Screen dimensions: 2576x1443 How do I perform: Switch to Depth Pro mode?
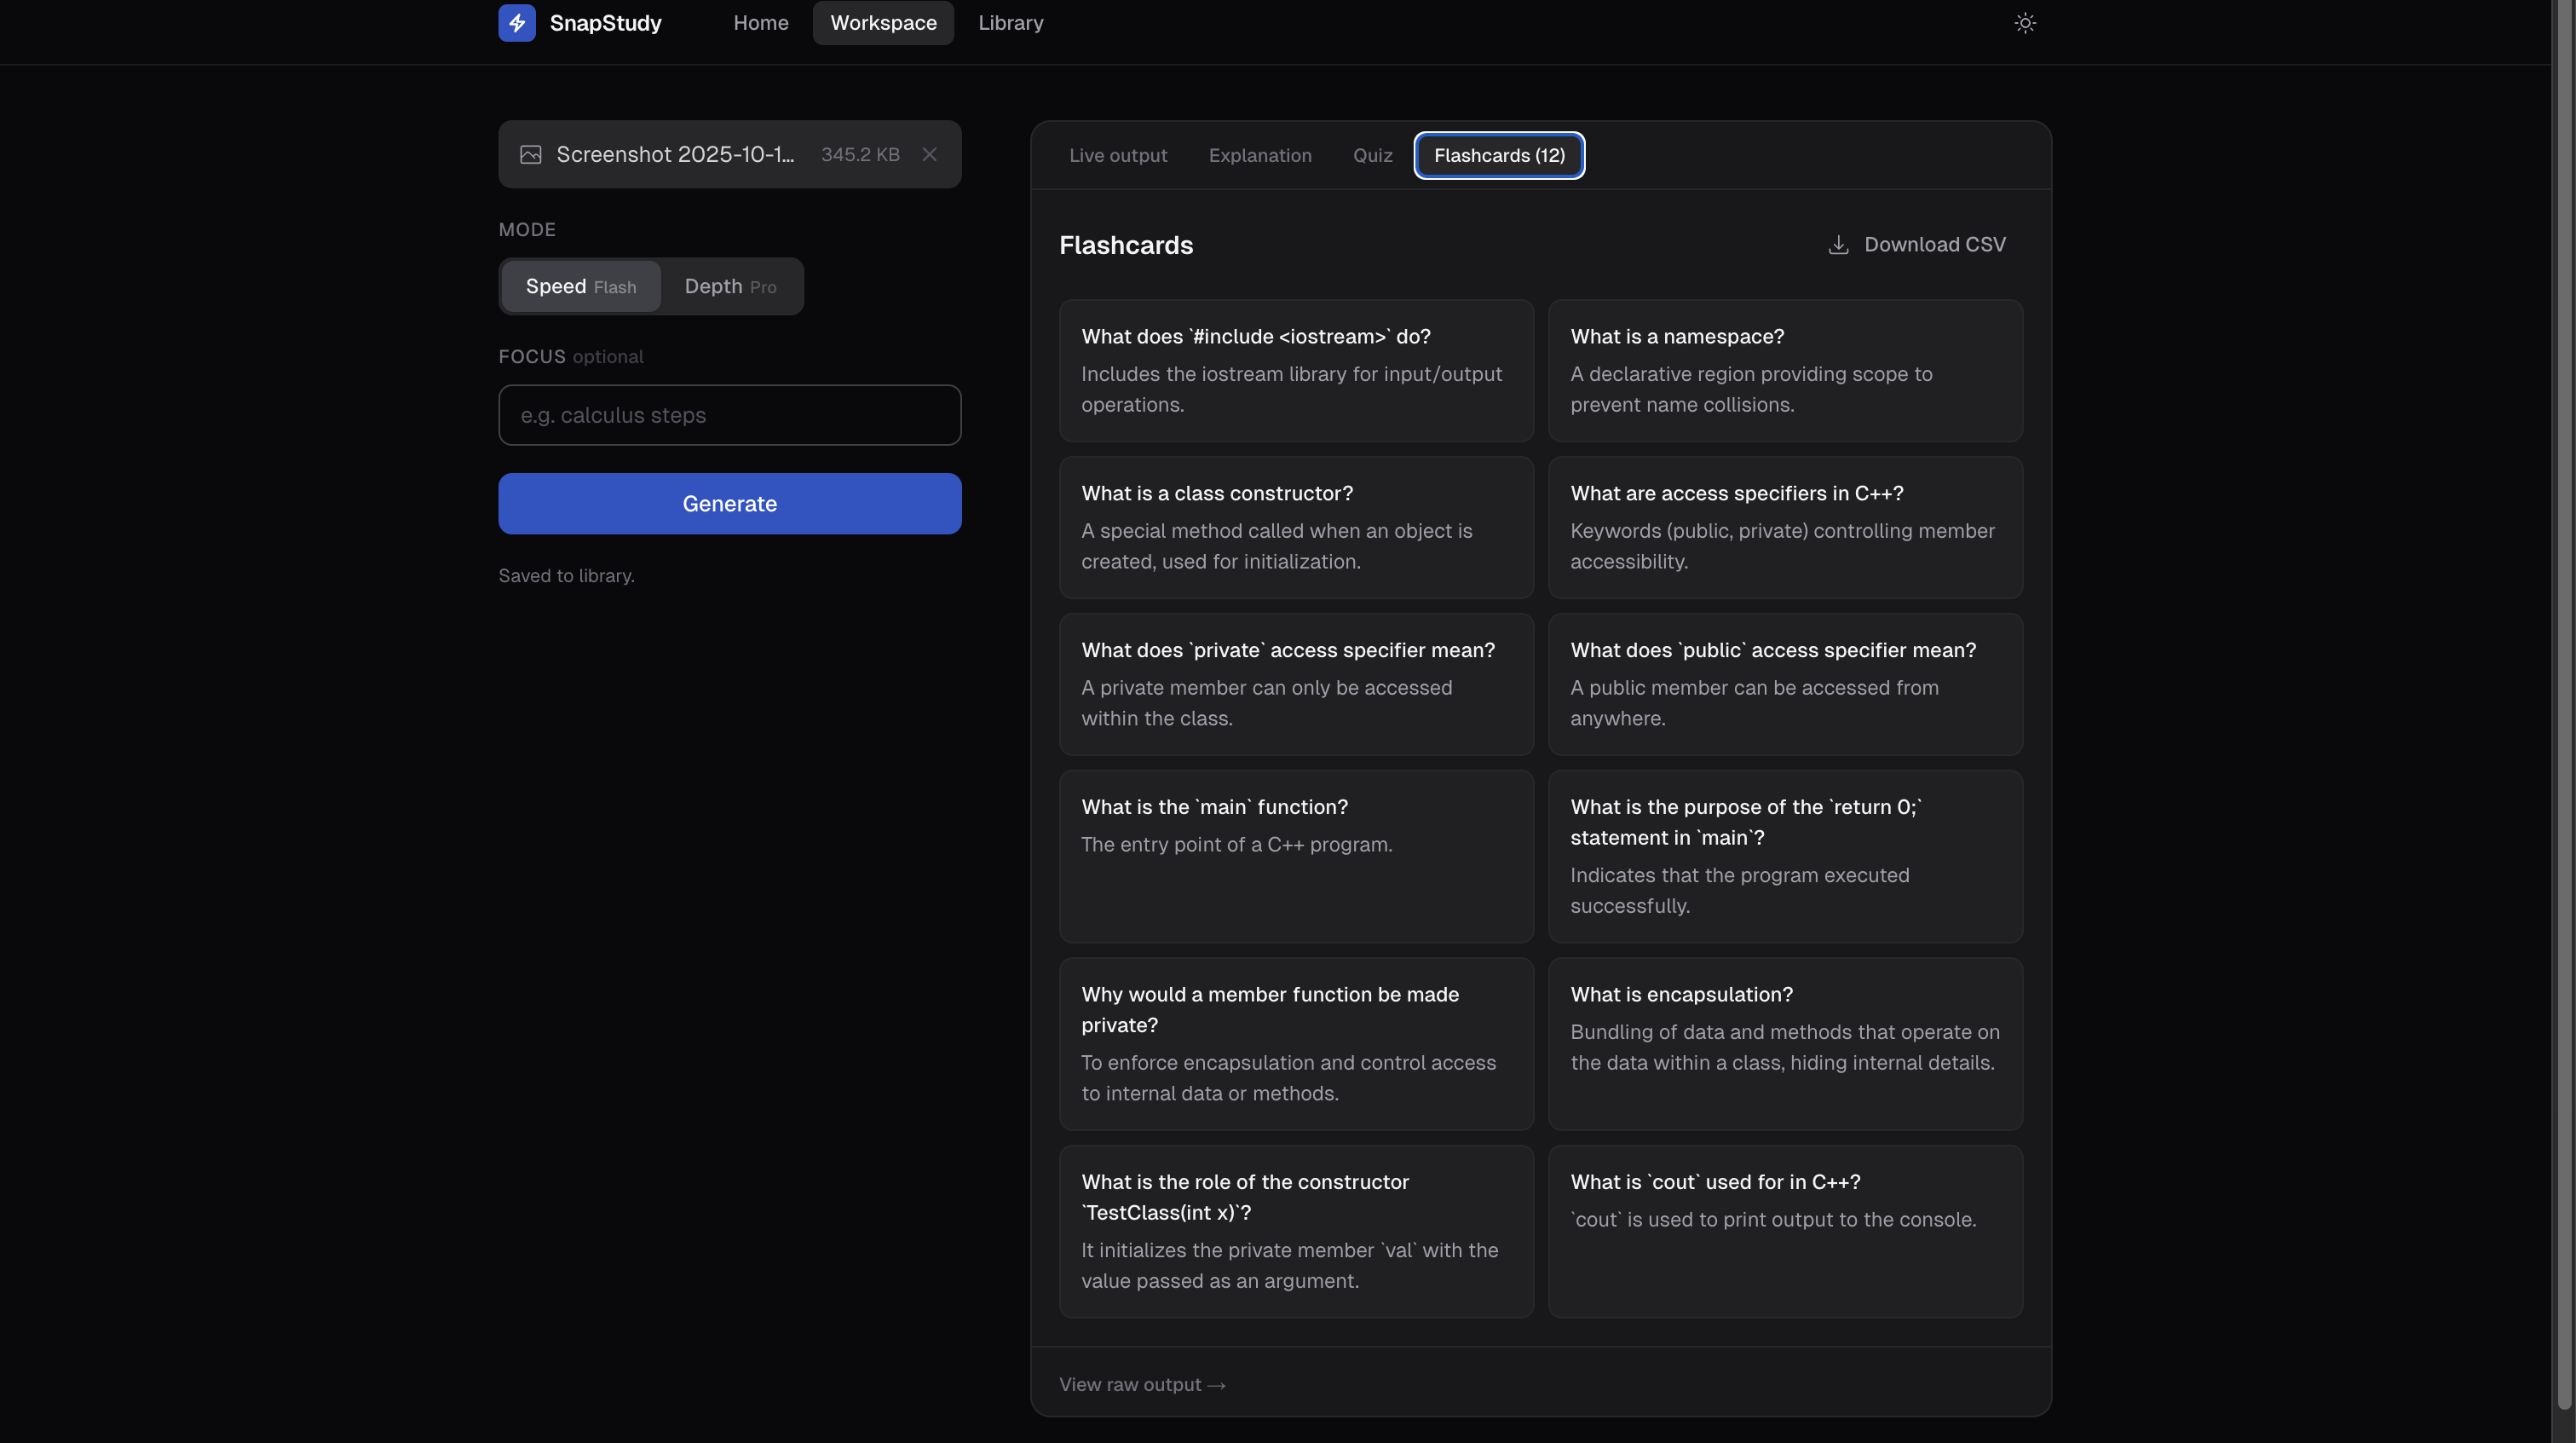pos(730,286)
